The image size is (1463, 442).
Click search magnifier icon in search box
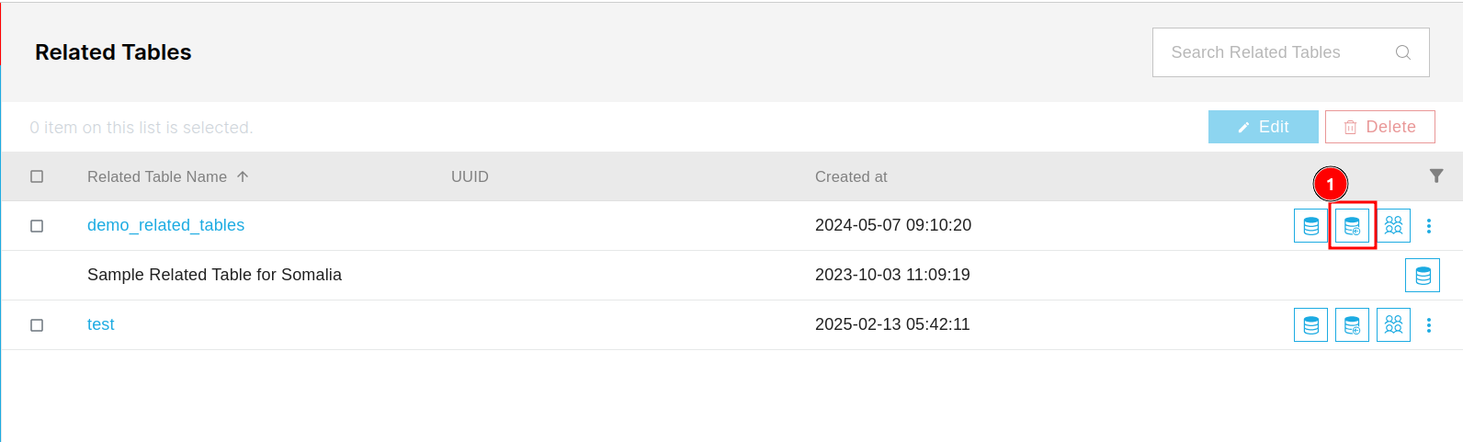click(x=1403, y=52)
